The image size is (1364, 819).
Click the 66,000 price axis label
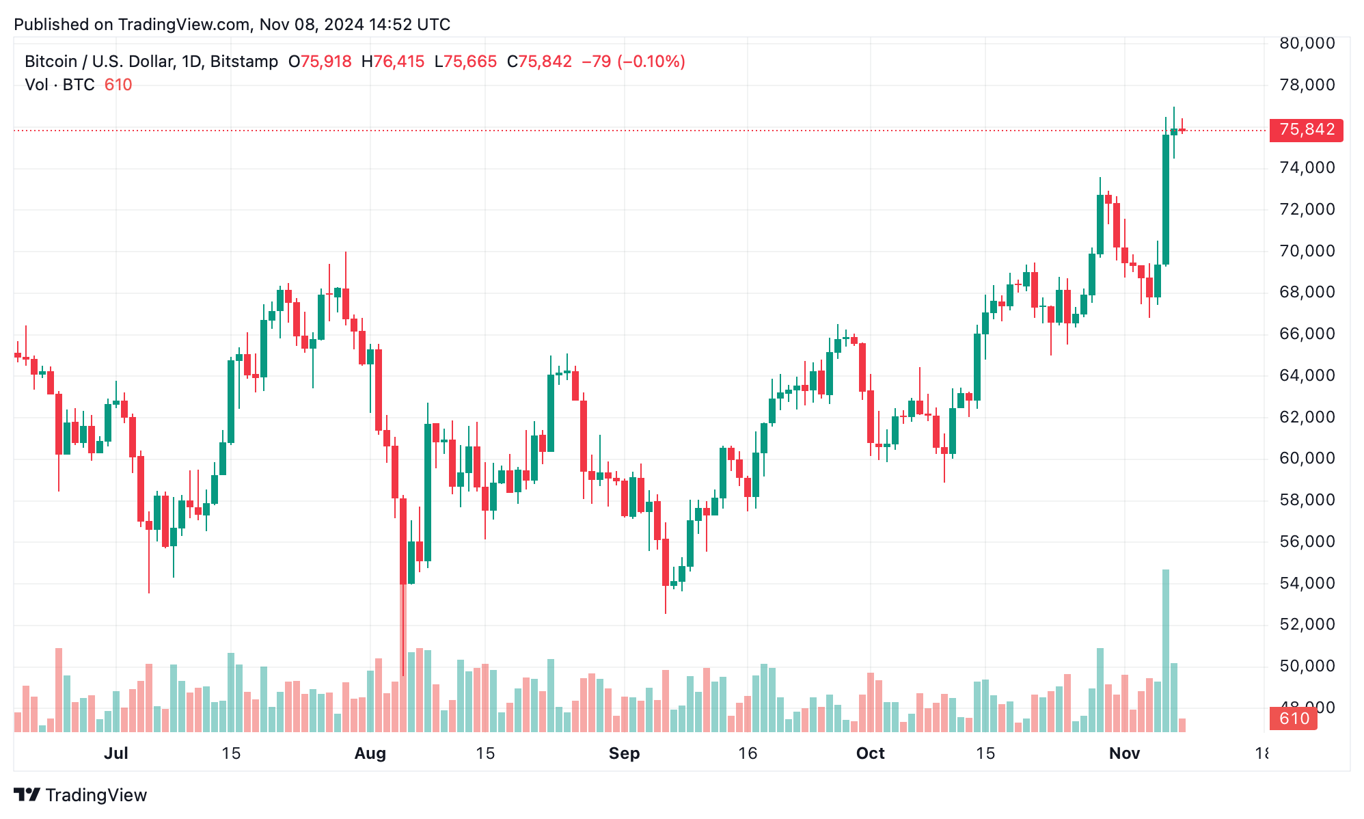coord(1307,334)
